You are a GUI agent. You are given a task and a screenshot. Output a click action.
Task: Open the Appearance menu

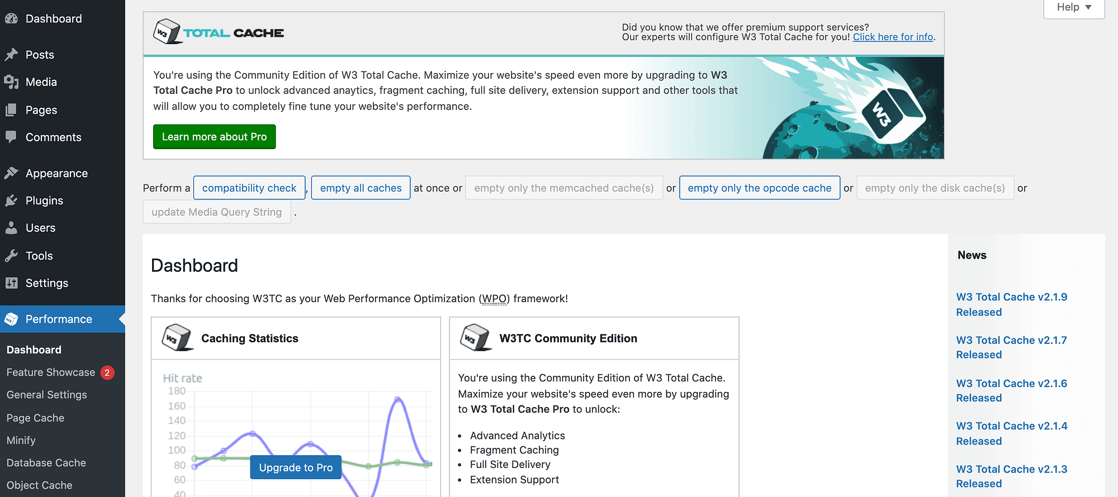pyautogui.click(x=63, y=173)
